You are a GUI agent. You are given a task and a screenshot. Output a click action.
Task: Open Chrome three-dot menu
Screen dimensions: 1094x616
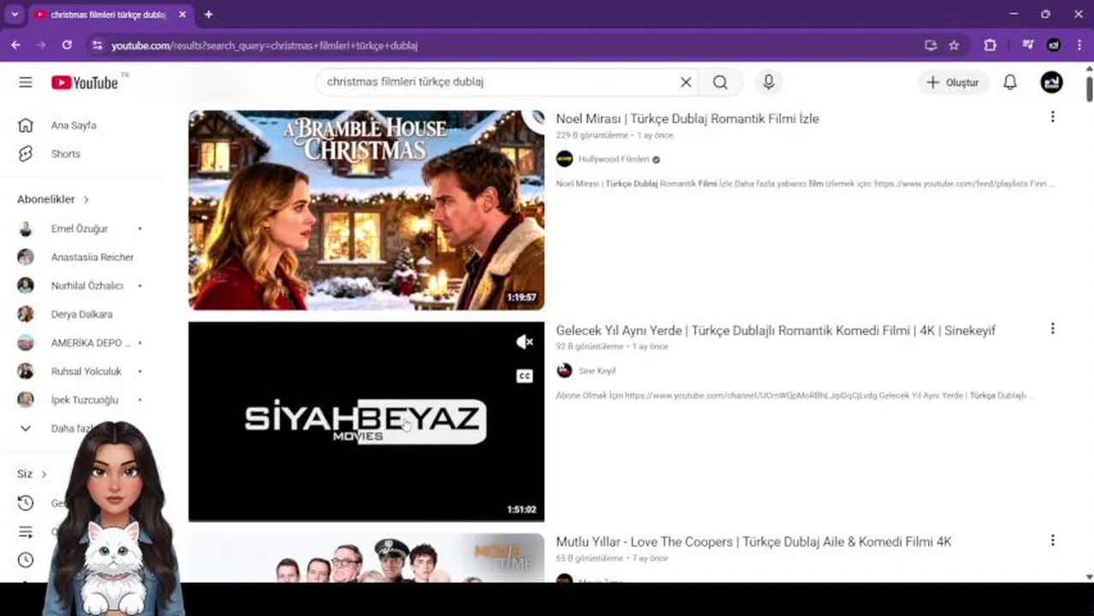1079,45
